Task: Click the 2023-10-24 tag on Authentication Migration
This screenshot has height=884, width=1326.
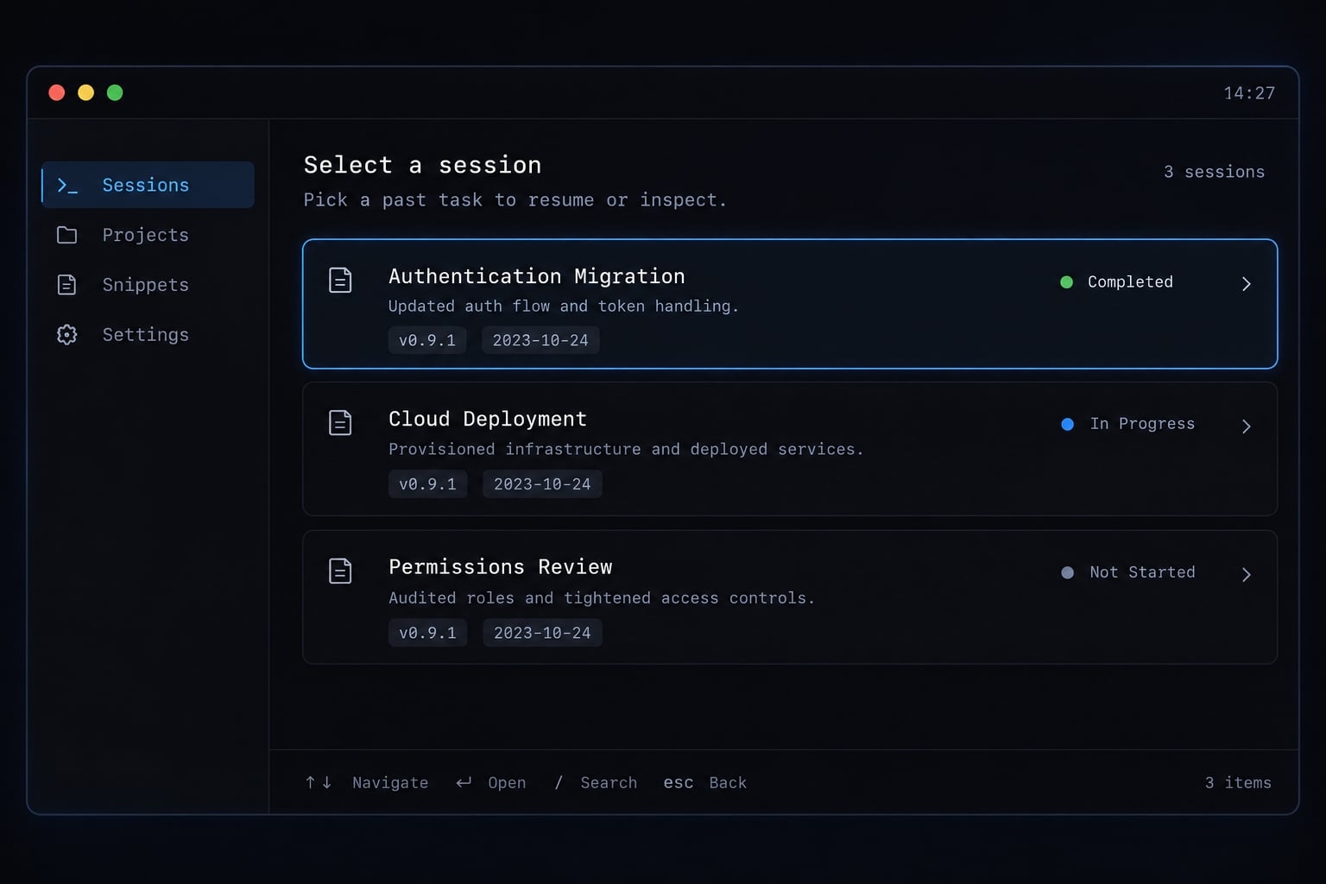Action: tap(540, 340)
